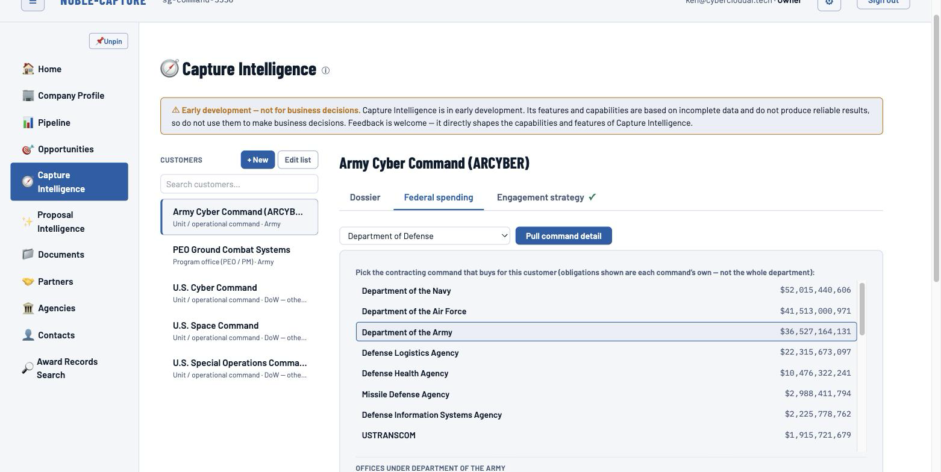Toggle the hamburger menu in top bar
This screenshot has width=941, height=472.
(33, 2)
